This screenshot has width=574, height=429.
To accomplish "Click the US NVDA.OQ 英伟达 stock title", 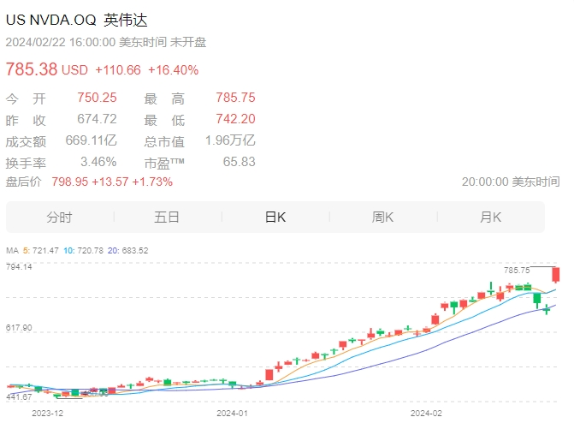I will point(76,20).
